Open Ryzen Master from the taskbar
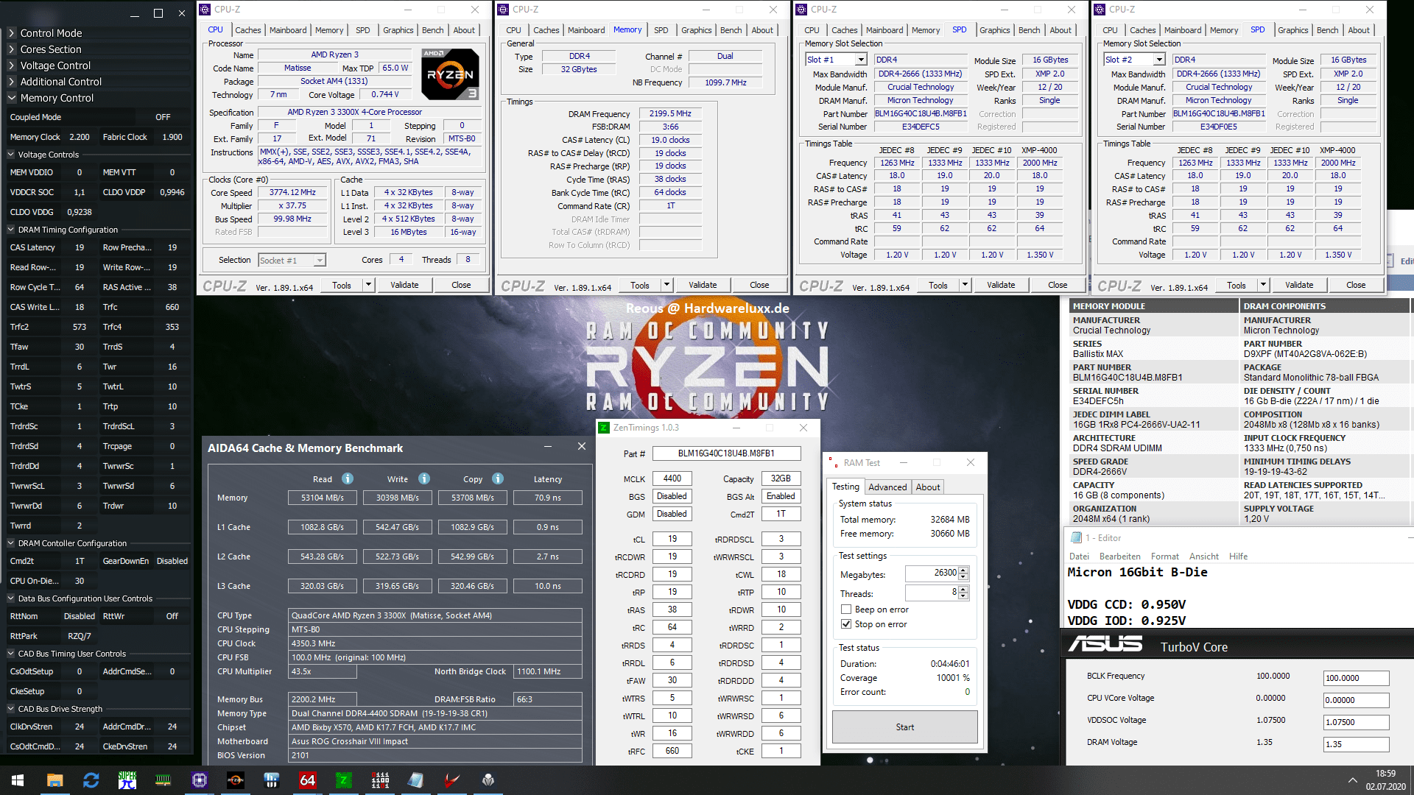 [235, 780]
